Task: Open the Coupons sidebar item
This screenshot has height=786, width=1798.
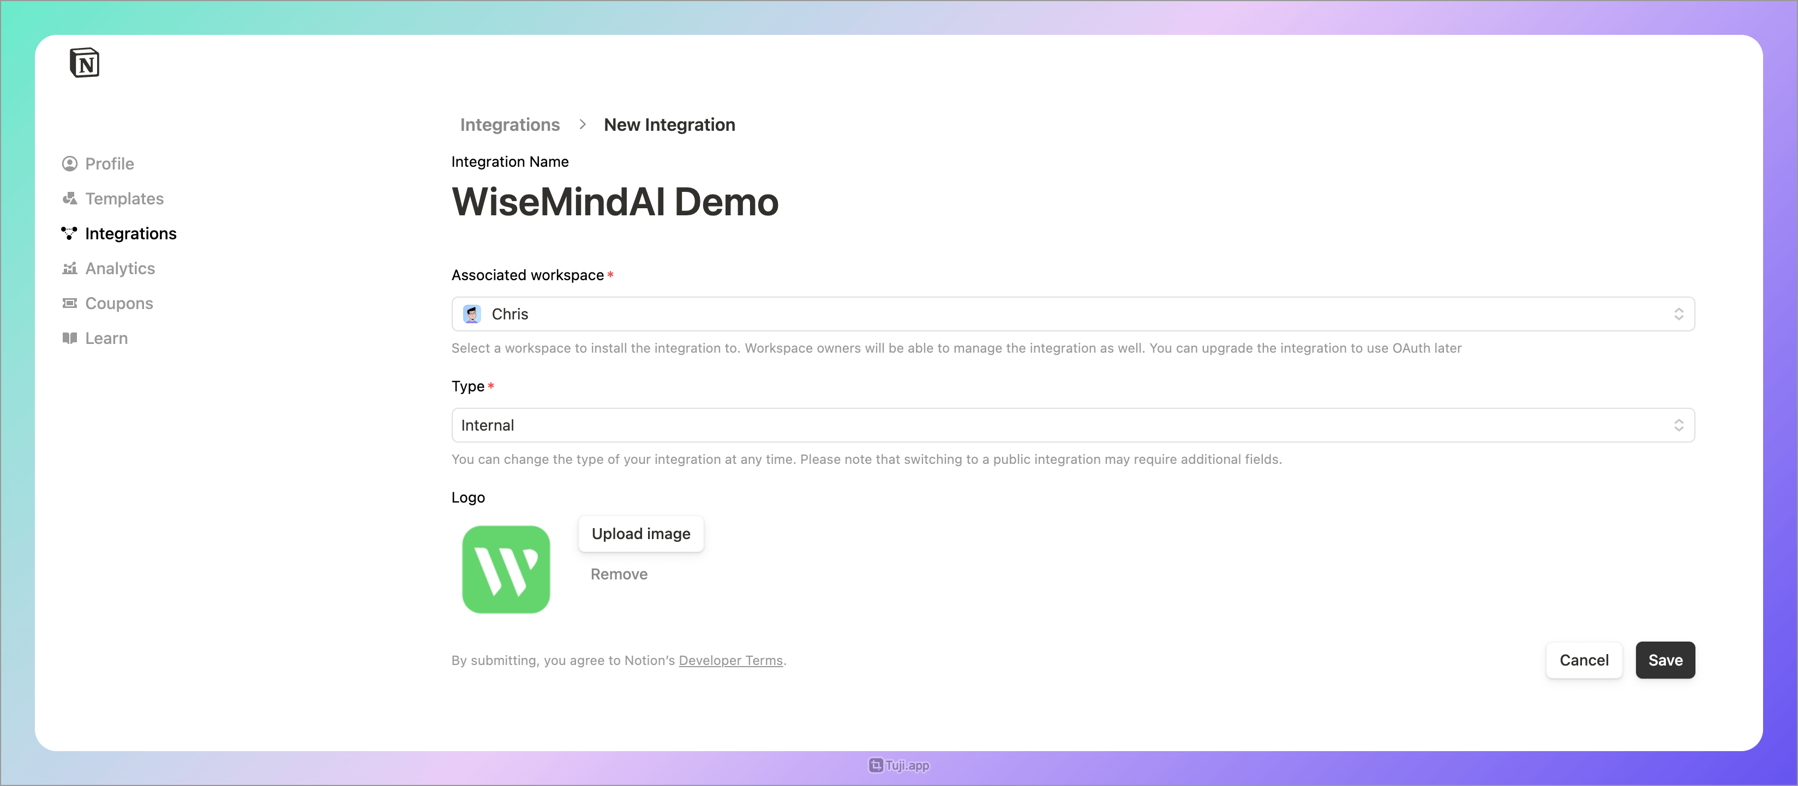Action: tap(119, 304)
